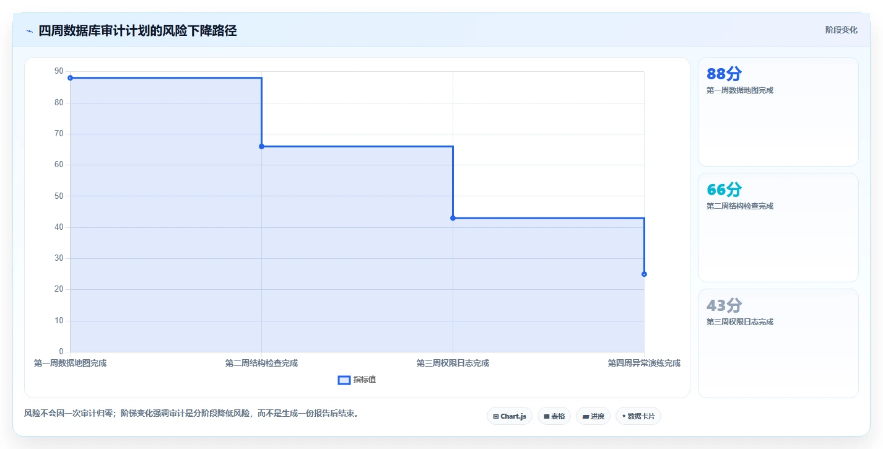This screenshot has width=883, height=449.
Task: Click the 进度 tag pill
Action: pos(593,416)
